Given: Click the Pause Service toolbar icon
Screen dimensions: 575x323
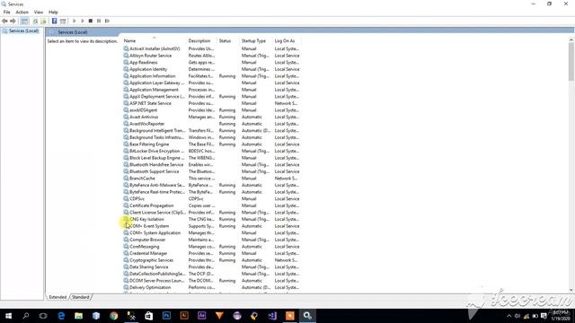Looking at the screenshot, I should tap(99, 21).
